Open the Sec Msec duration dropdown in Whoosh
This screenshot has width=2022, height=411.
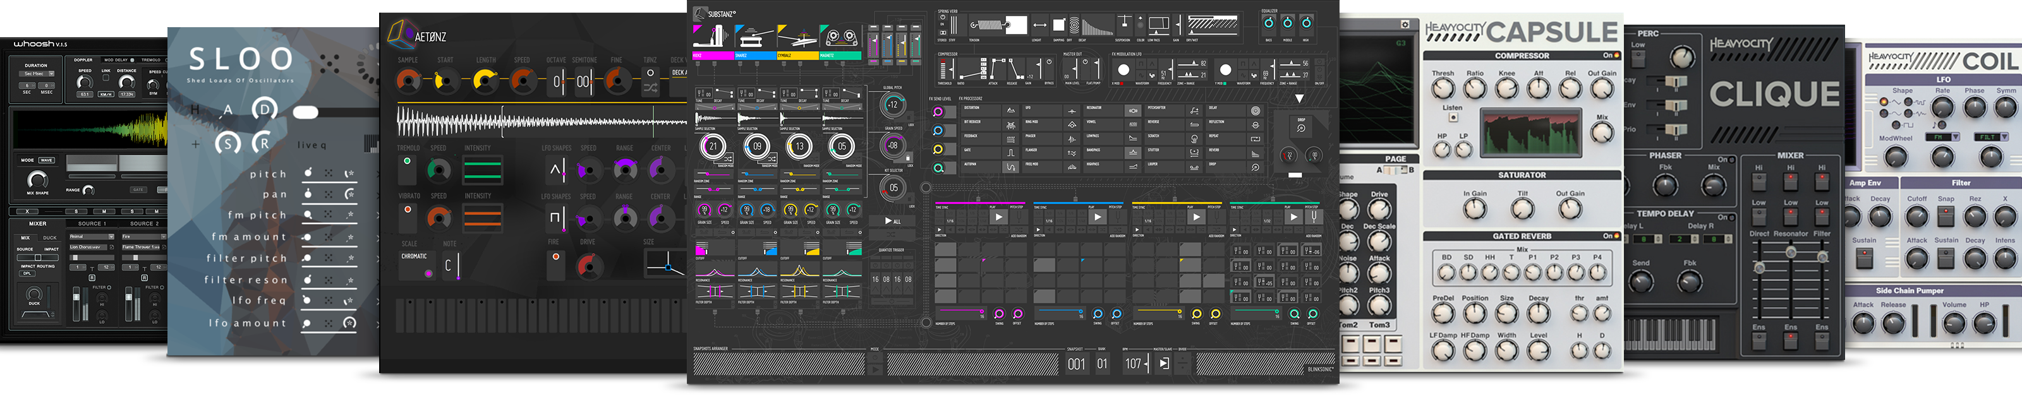[35, 74]
